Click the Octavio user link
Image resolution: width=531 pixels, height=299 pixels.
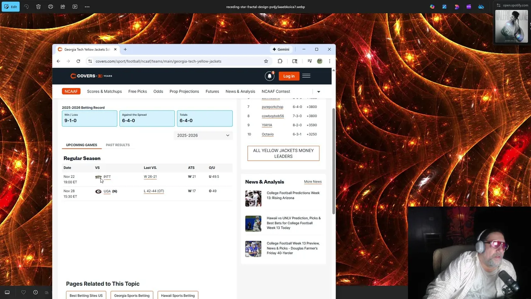(x=268, y=134)
